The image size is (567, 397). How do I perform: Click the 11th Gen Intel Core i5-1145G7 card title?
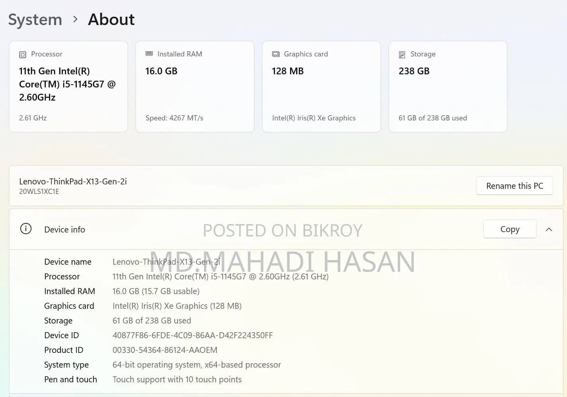click(67, 84)
